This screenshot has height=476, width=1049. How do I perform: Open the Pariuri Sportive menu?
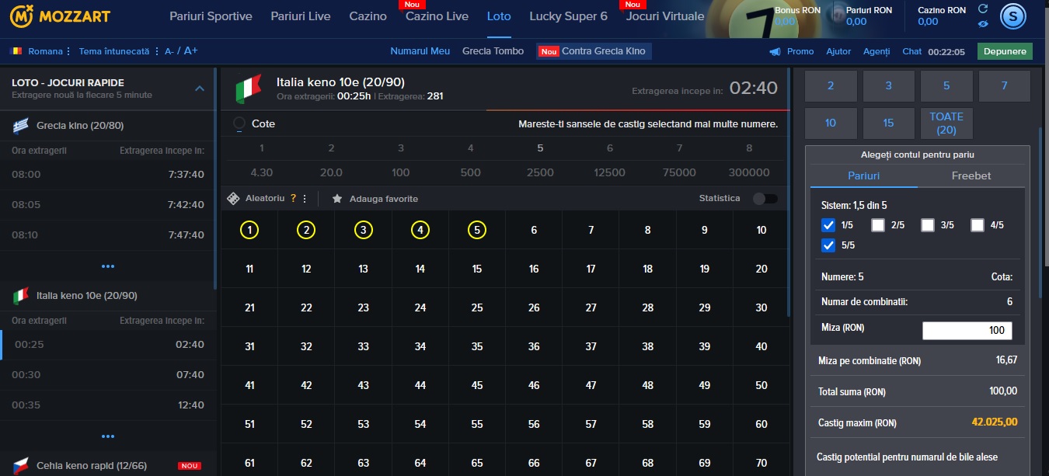(x=211, y=16)
